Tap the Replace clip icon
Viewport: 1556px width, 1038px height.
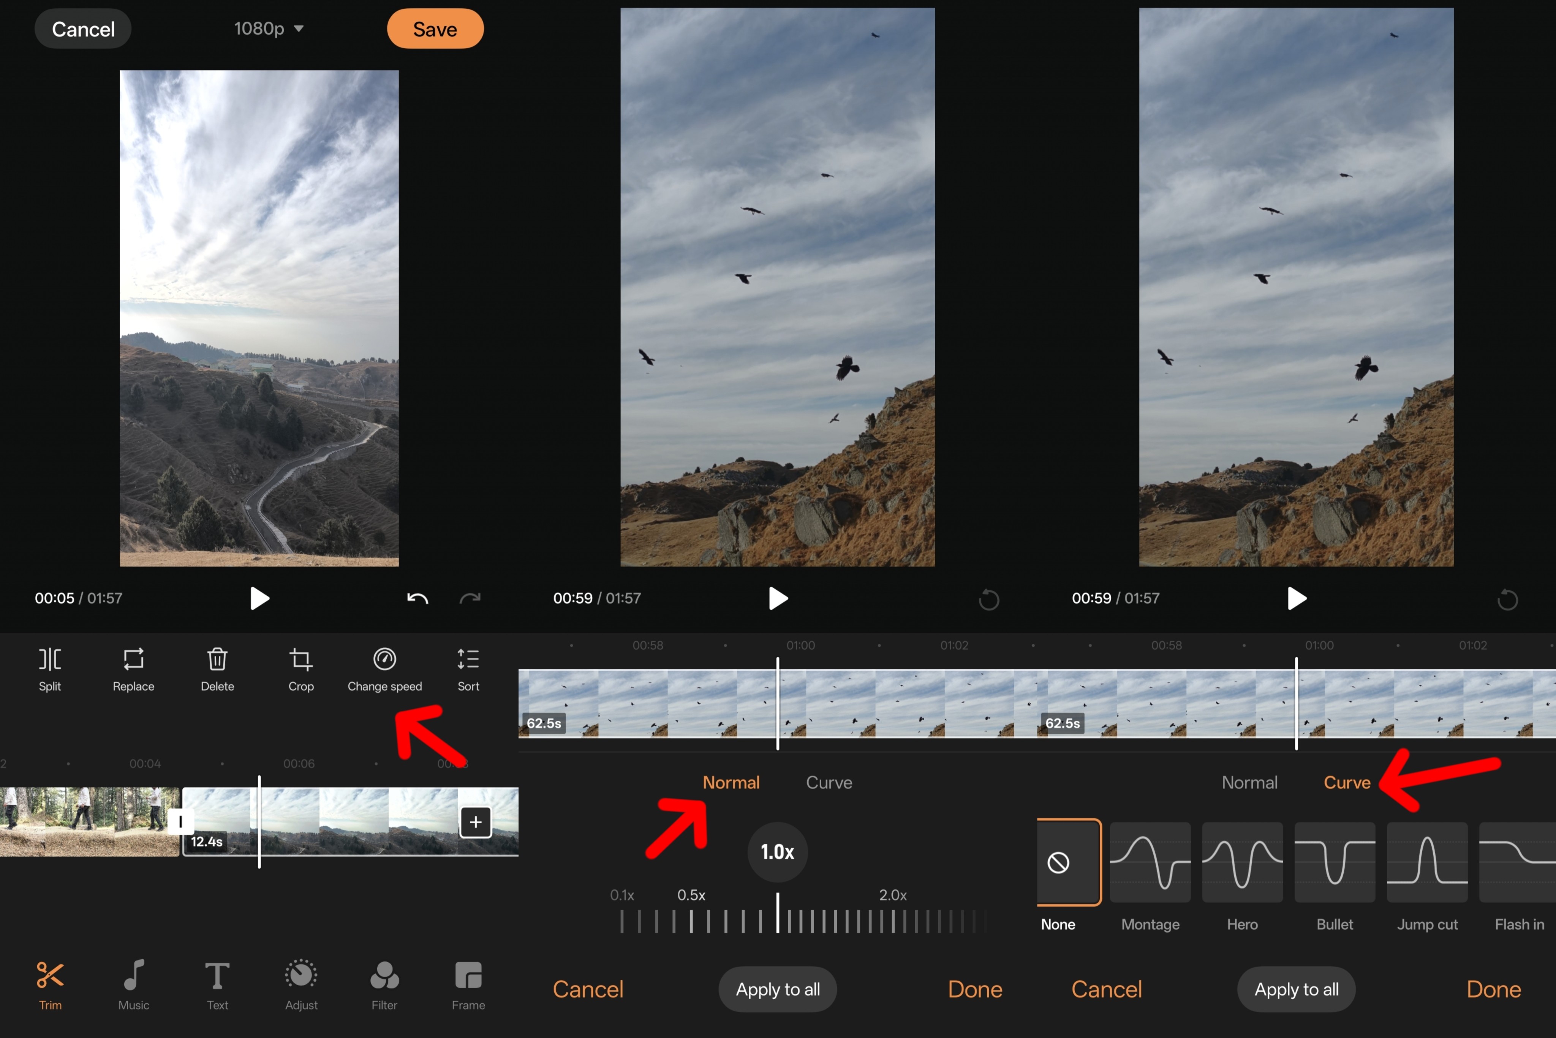click(133, 669)
